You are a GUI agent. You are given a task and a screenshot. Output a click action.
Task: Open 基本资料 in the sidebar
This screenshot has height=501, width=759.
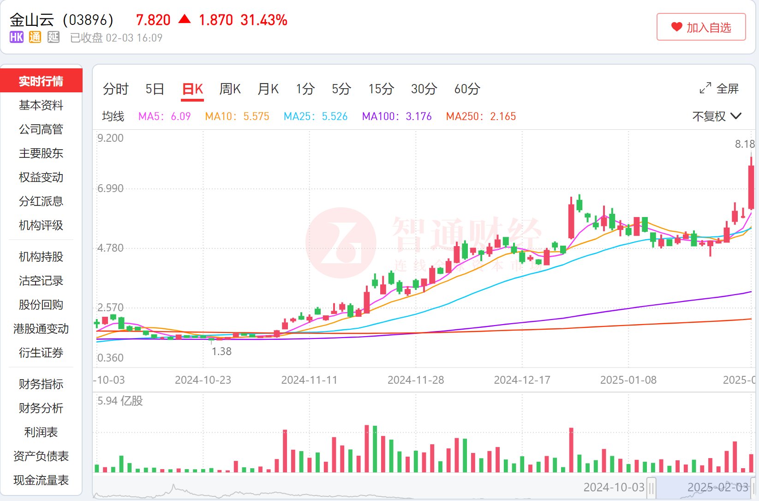tap(41, 105)
